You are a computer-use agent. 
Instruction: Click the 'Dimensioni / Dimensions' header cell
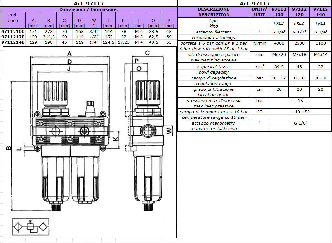click(89, 10)
